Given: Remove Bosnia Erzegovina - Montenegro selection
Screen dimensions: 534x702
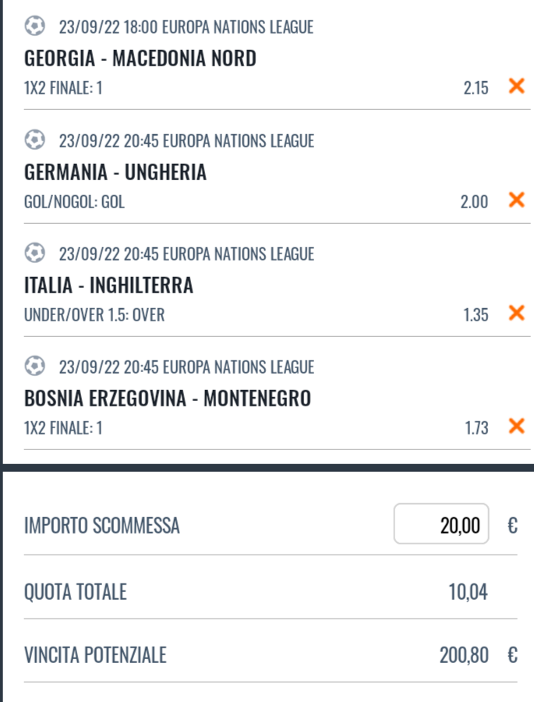Looking at the screenshot, I should [x=517, y=426].
